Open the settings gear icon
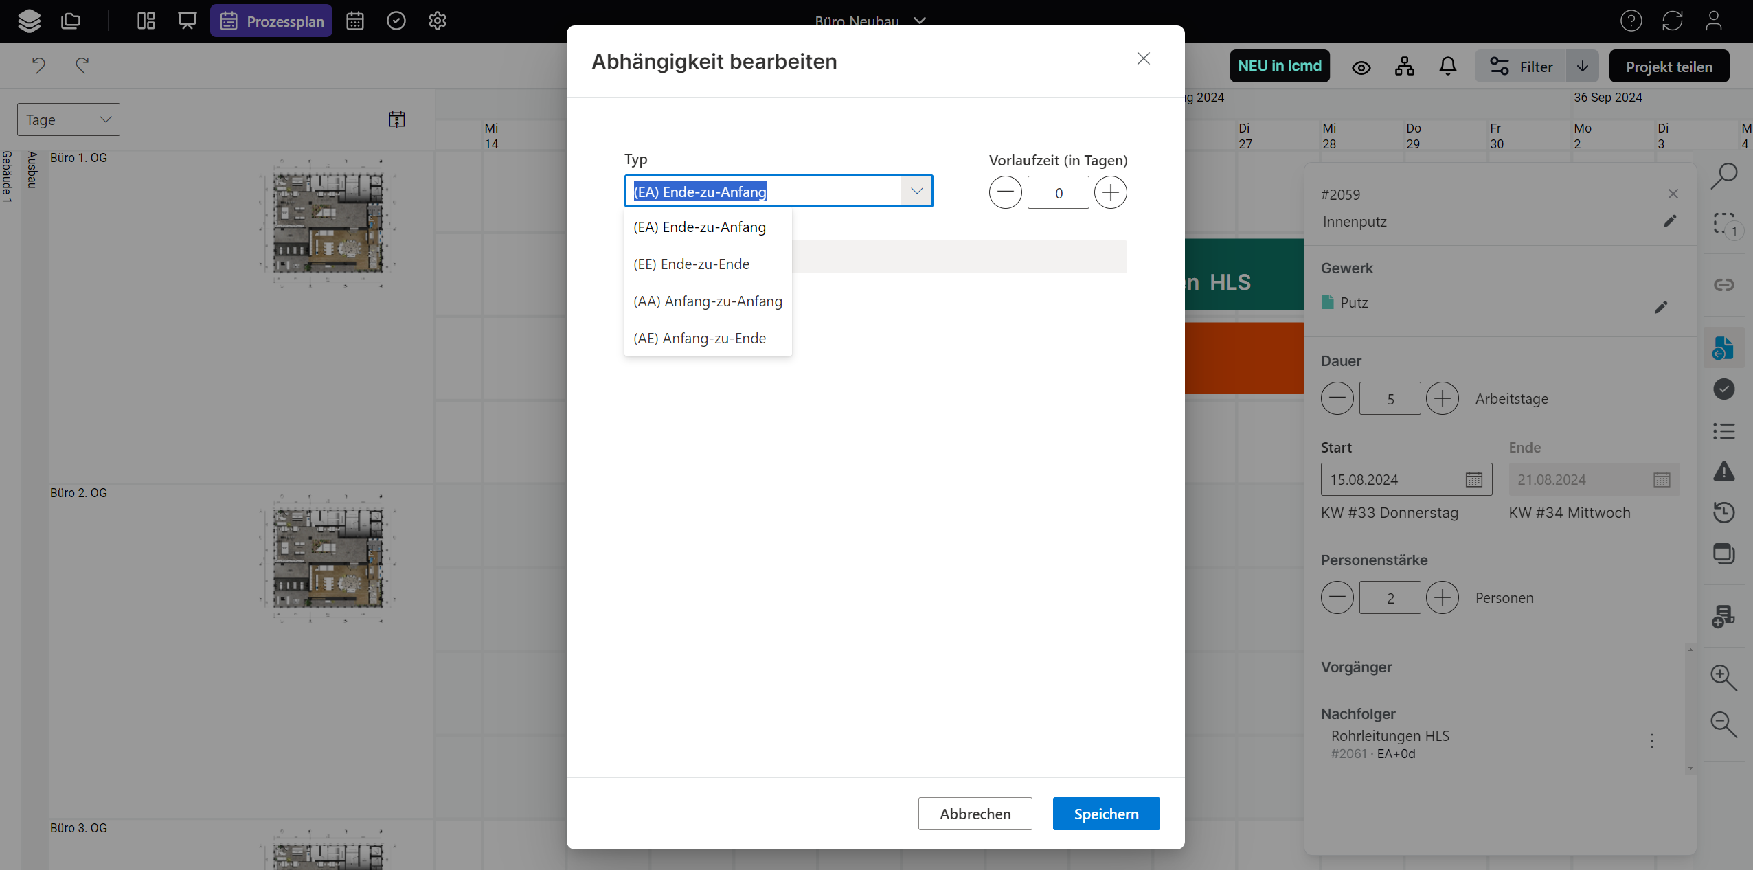 tap(438, 21)
